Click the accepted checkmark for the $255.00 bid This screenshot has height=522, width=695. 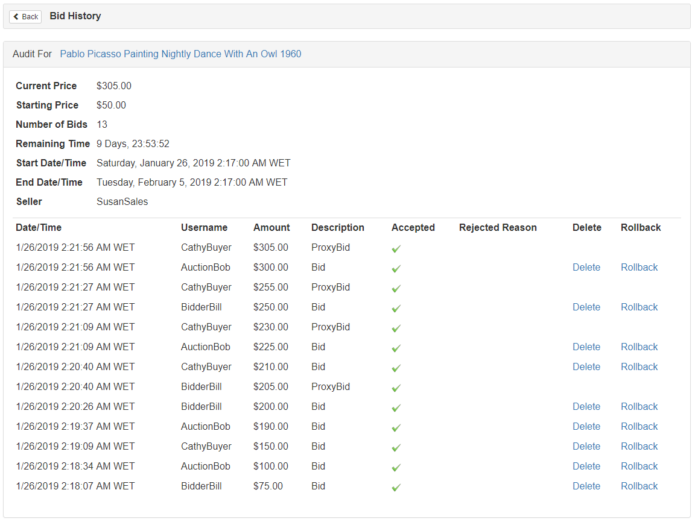pos(396,289)
